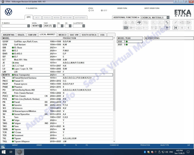Click the single shopping cart icon
The height and width of the screenshot is (155, 194).
click(167, 28)
